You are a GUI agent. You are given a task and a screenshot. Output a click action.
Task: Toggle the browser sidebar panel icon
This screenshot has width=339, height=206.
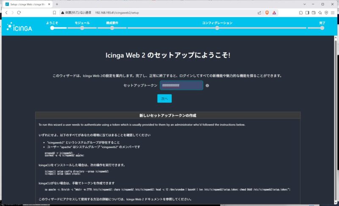307,13
